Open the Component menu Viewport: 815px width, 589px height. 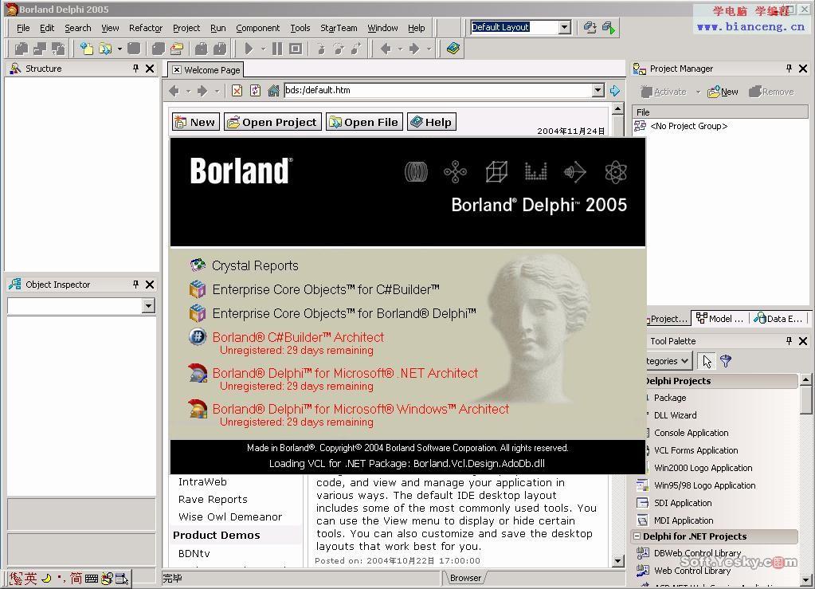[258, 28]
